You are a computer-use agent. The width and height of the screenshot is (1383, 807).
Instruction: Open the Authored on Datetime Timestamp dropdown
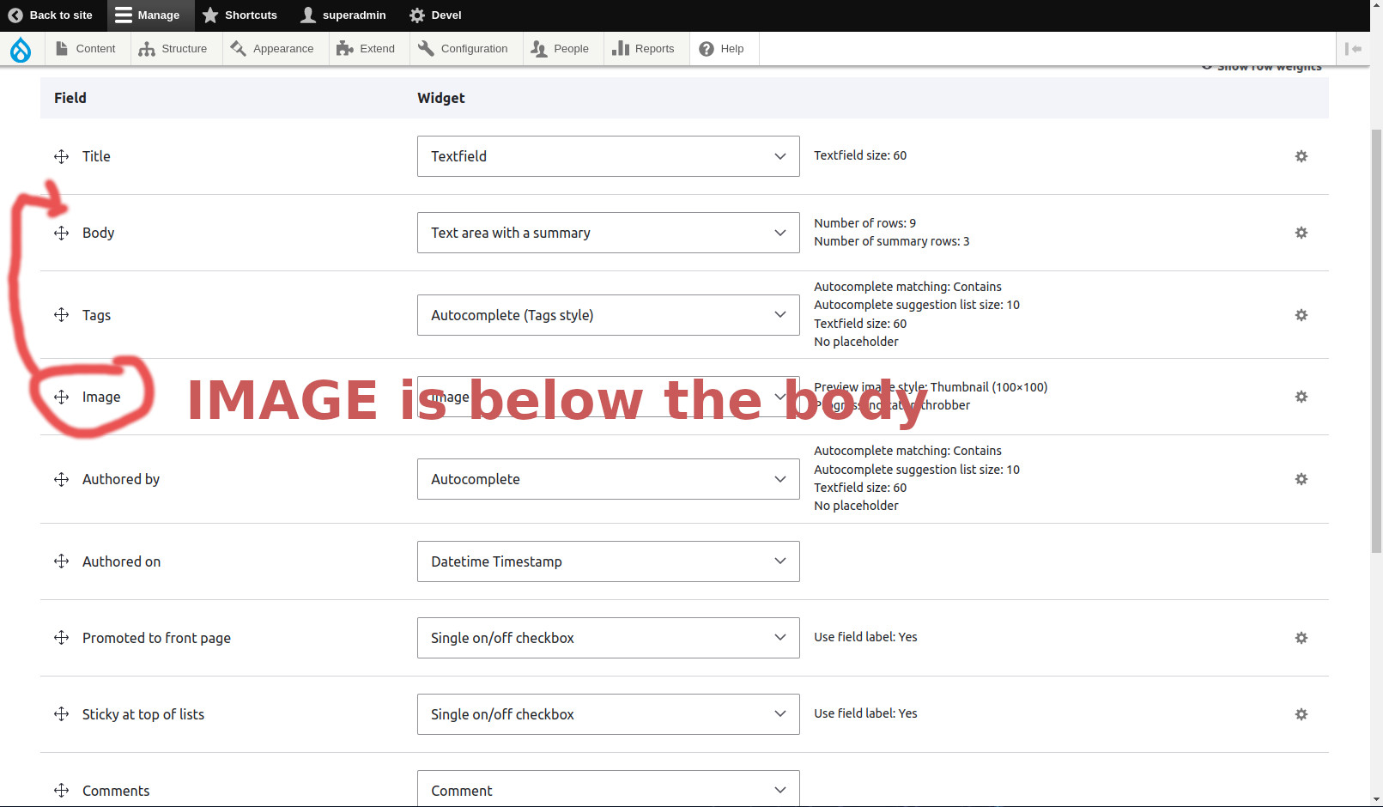pos(608,561)
